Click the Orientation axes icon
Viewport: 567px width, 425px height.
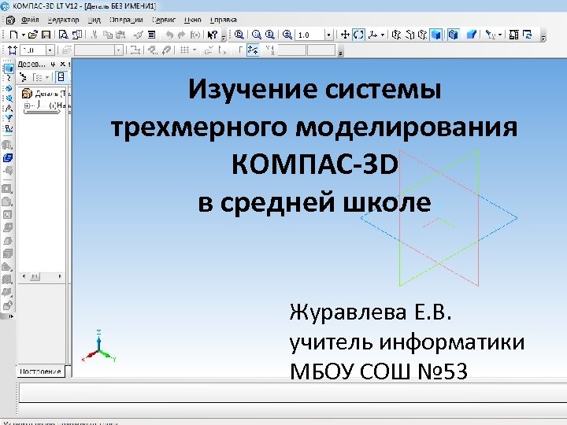[x=372, y=35]
